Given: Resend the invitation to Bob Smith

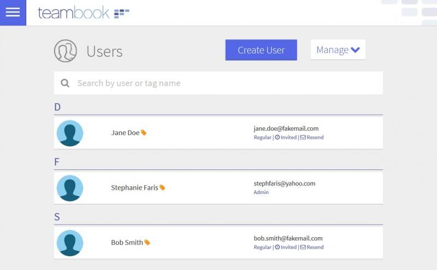Looking at the screenshot, I should coord(312,247).
